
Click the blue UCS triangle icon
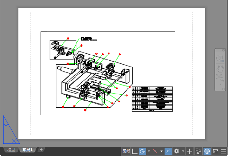[x=11, y=130]
